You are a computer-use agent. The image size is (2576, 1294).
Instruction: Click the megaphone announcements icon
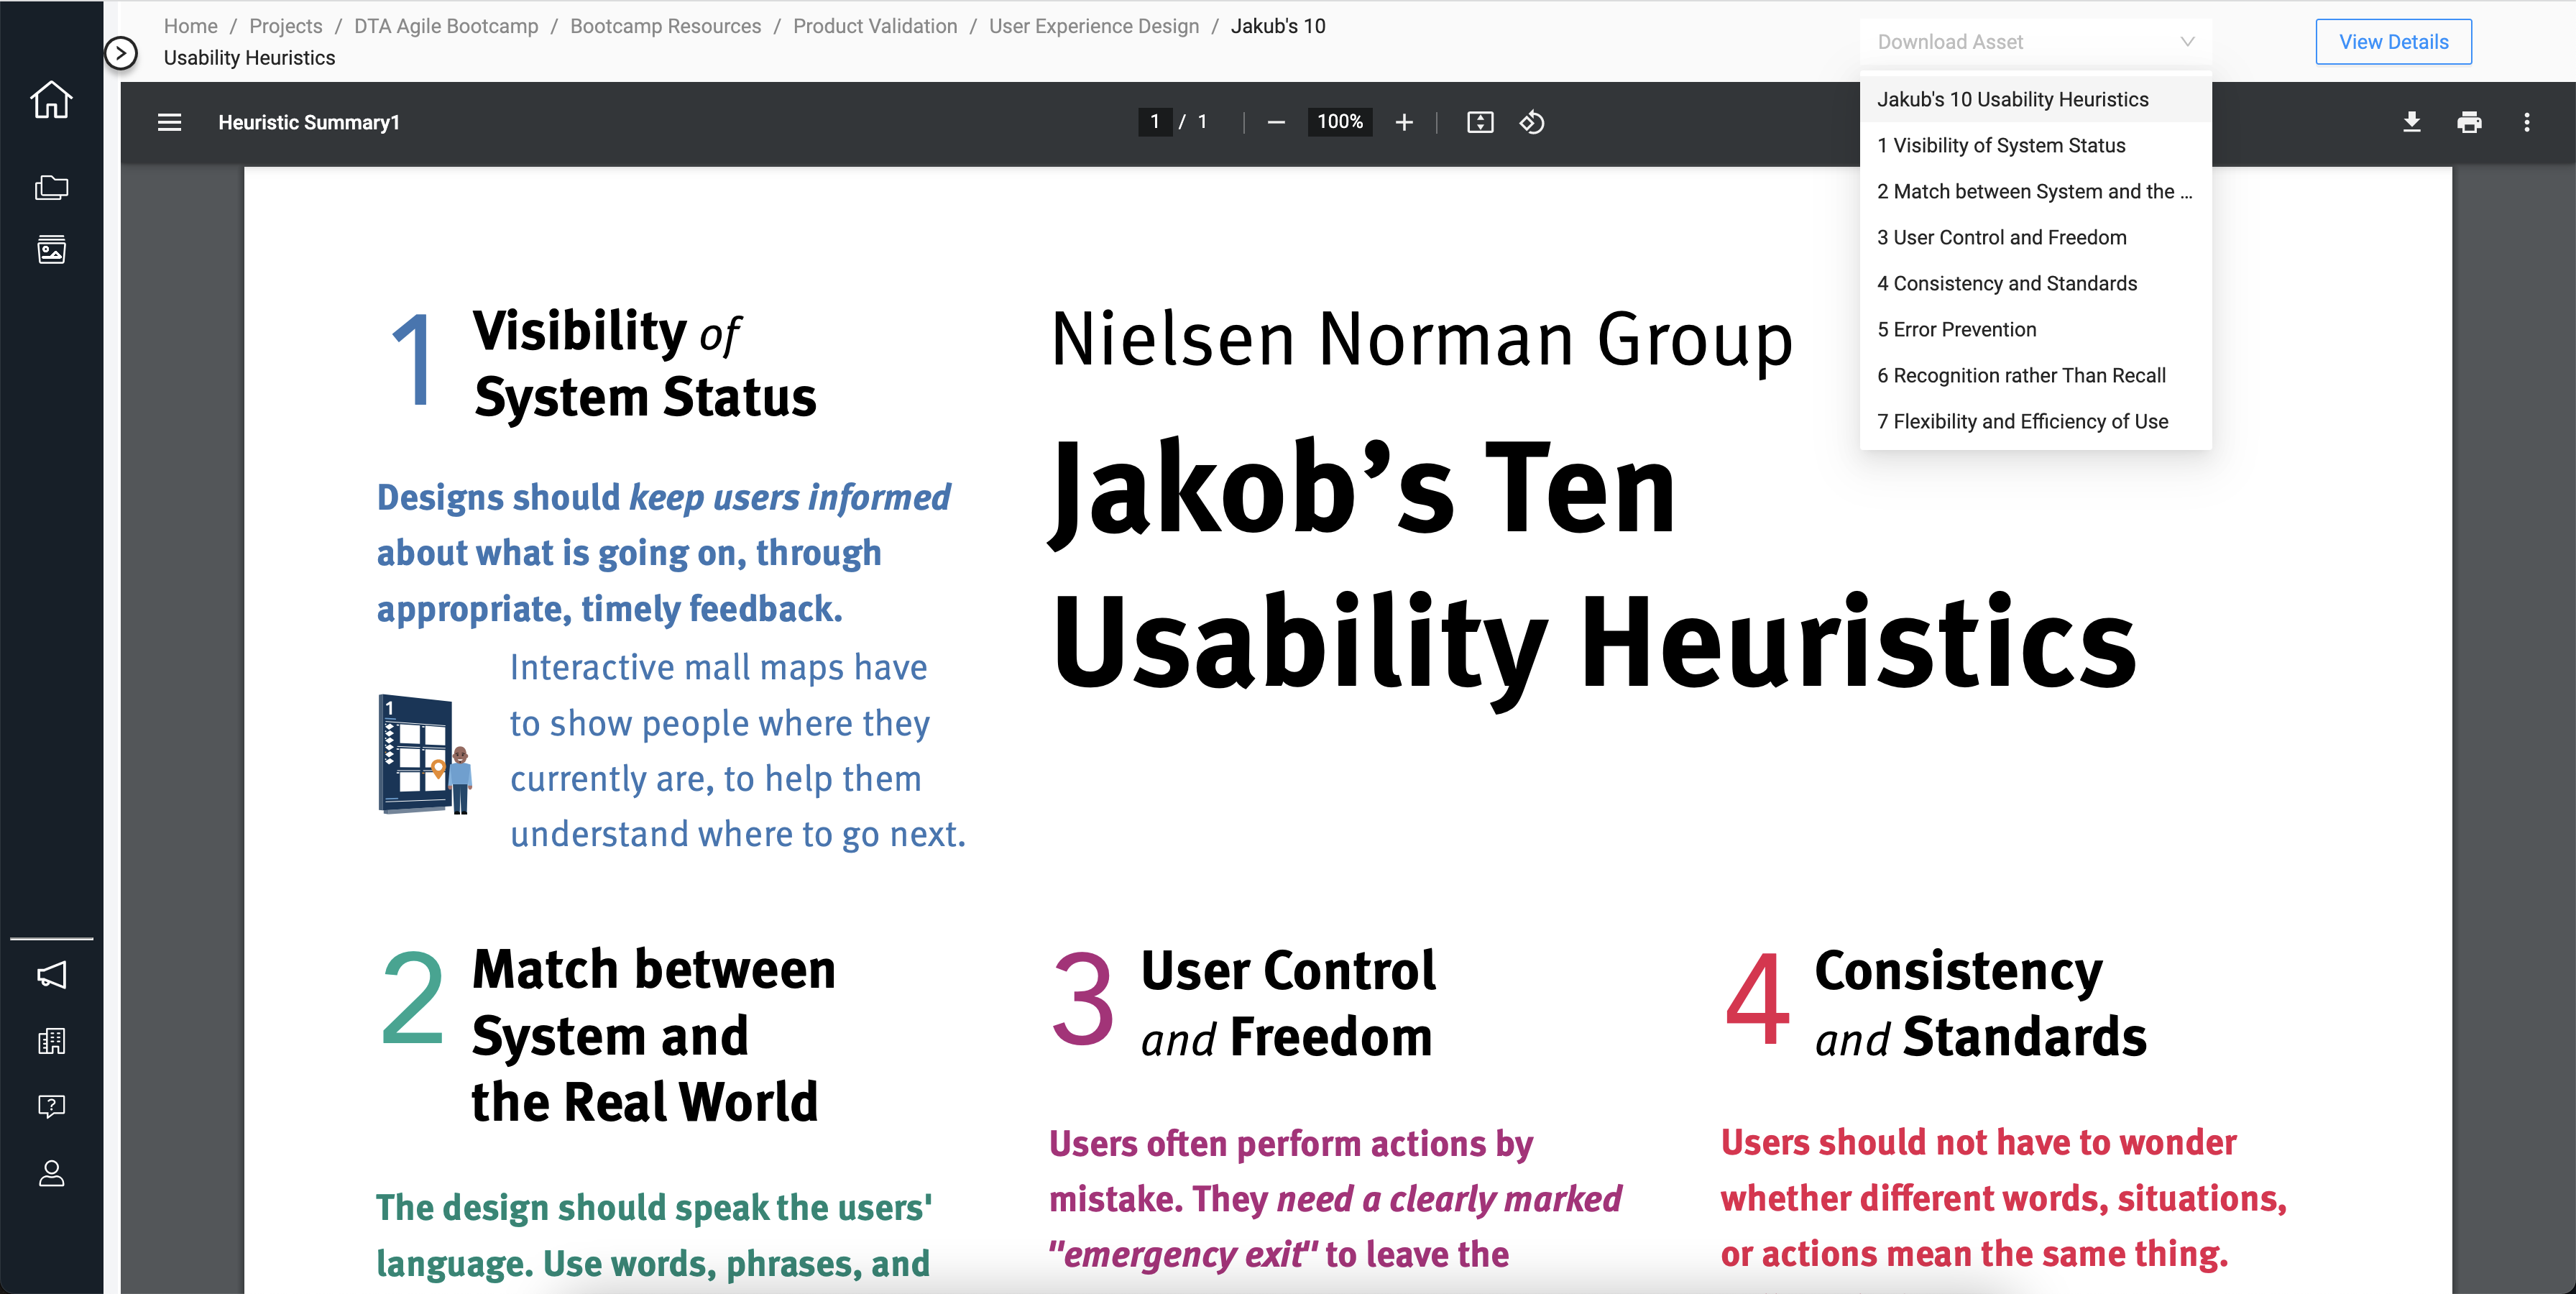(x=51, y=975)
